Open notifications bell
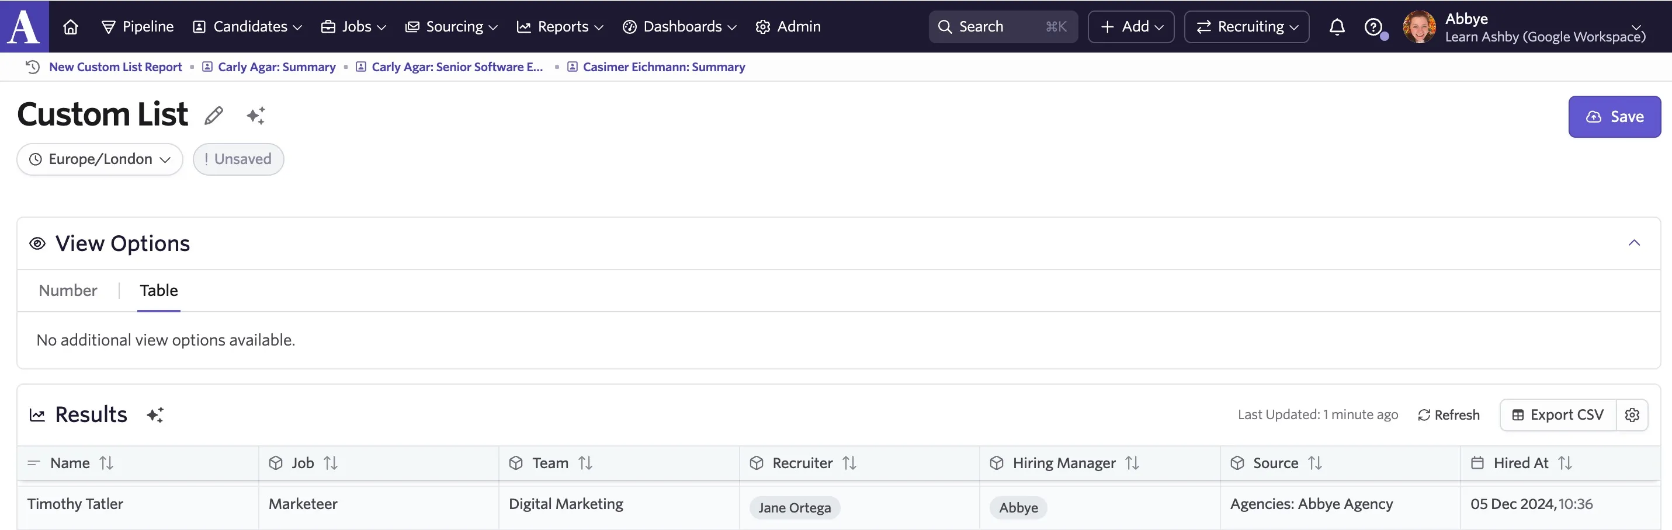The height and width of the screenshot is (530, 1672). (x=1337, y=27)
